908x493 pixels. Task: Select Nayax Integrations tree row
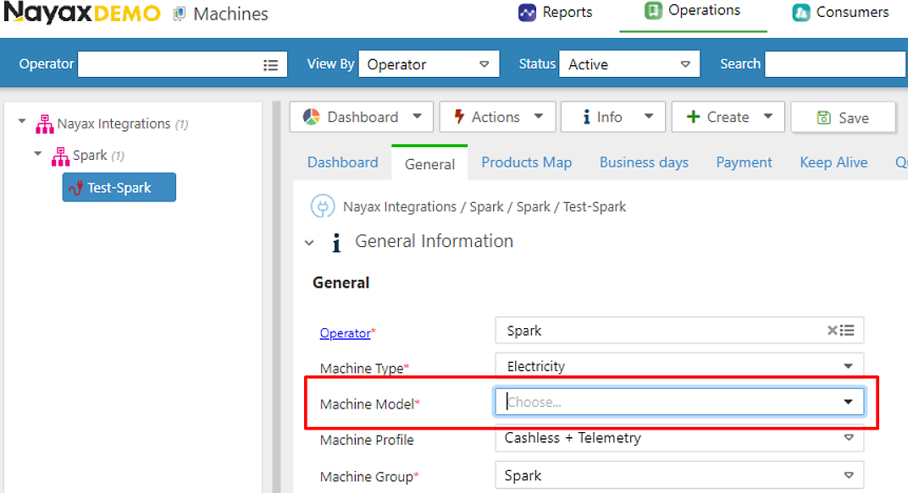coord(113,123)
